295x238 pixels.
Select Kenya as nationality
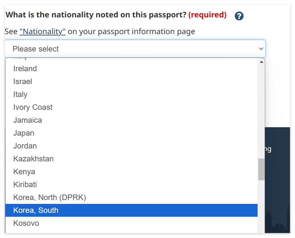click(24, 172)
